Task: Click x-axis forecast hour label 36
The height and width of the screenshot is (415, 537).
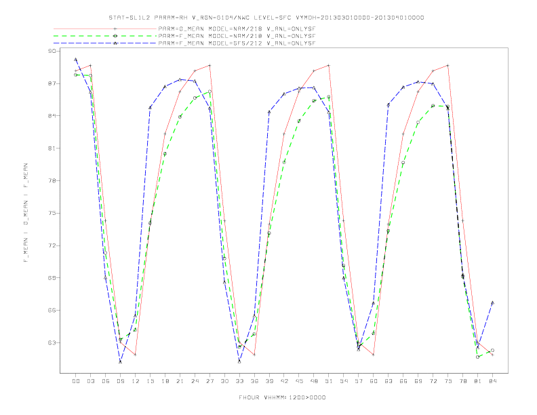Action: (254, 381)
